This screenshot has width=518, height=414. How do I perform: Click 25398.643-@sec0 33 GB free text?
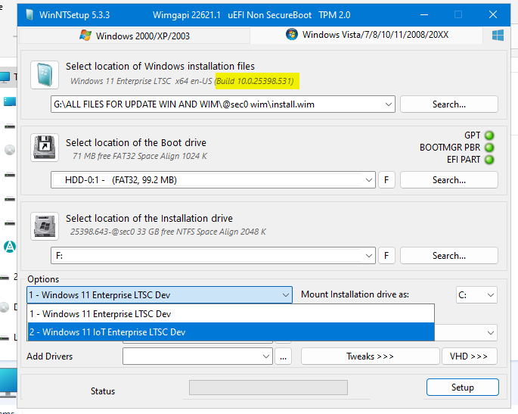pyautogui.click(x=168, y=232)
